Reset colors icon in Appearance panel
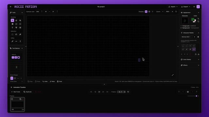 pyautogui.click(x=198, y=21)
